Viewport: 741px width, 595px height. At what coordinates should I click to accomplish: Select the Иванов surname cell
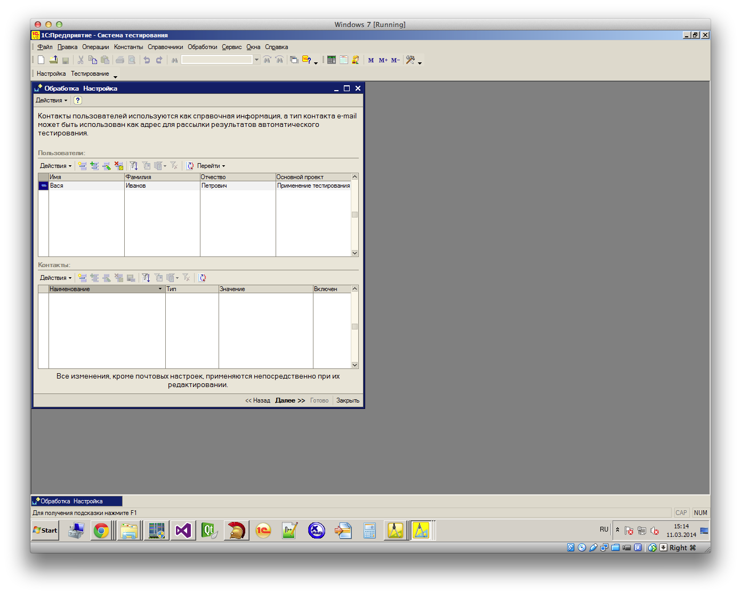[162, 186]
